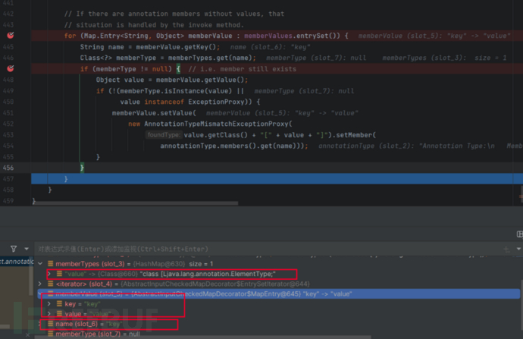Expand the memberTypes (slot_3) node

point(41,262)
